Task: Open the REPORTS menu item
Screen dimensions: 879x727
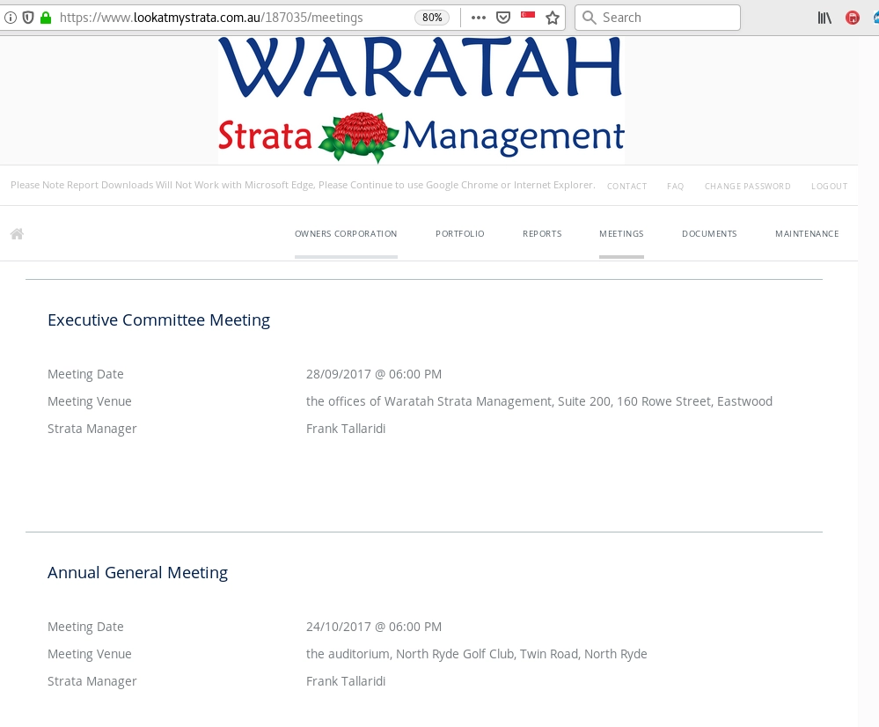Action: [x=542, y=234]
